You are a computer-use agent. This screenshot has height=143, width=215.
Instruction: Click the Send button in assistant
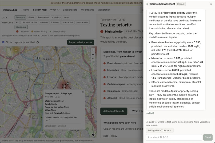[x=208, y=137]
